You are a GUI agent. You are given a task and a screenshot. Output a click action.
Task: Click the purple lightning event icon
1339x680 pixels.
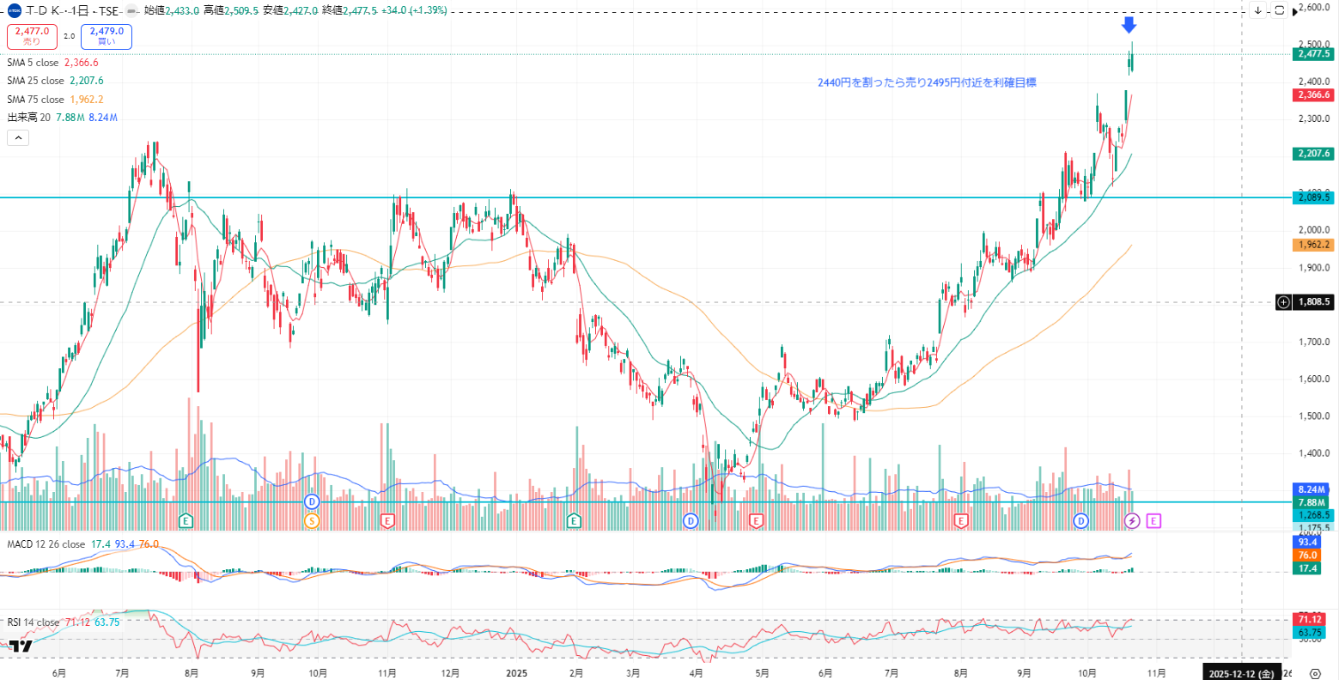tap(1132, 520)
